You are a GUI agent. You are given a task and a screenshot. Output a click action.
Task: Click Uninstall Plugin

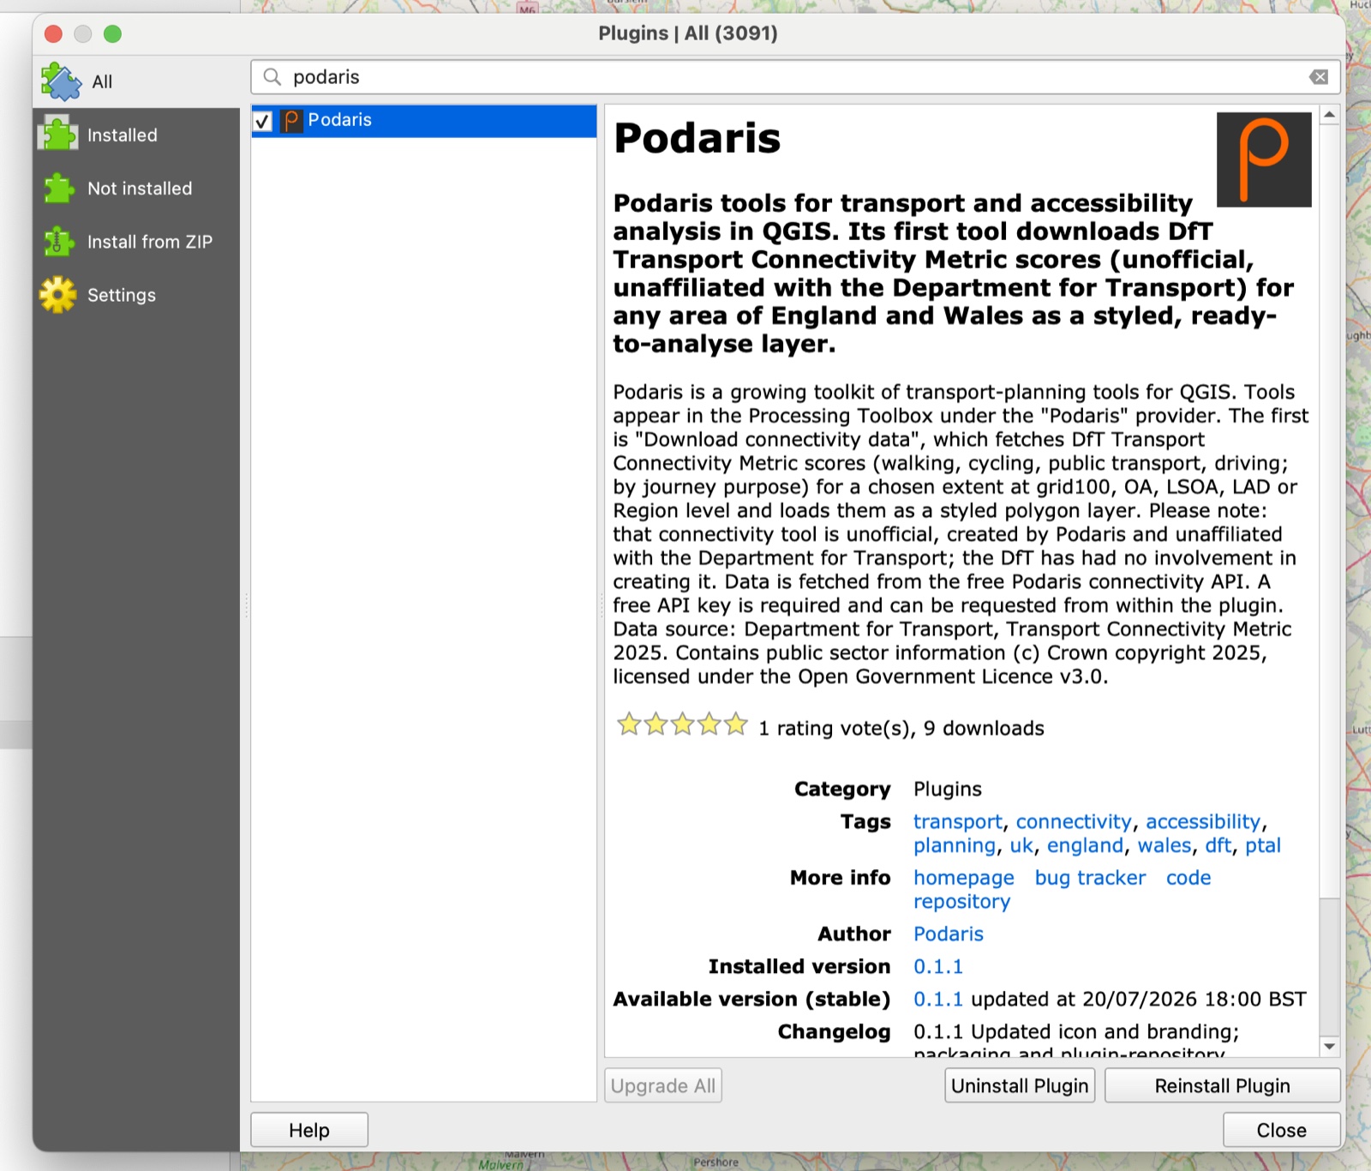point(1020,1085)
